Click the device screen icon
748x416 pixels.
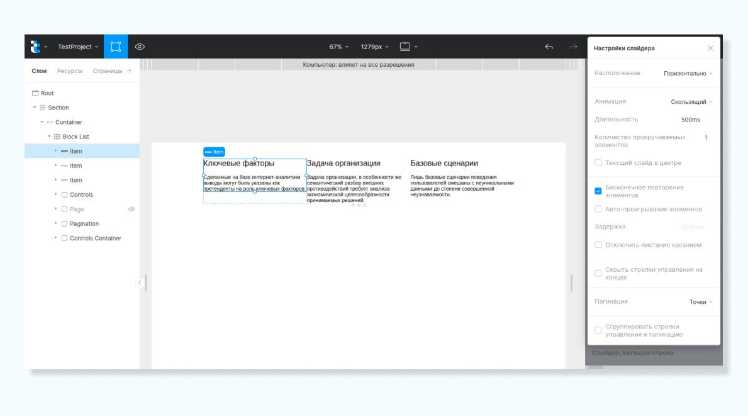click(405, 47)
